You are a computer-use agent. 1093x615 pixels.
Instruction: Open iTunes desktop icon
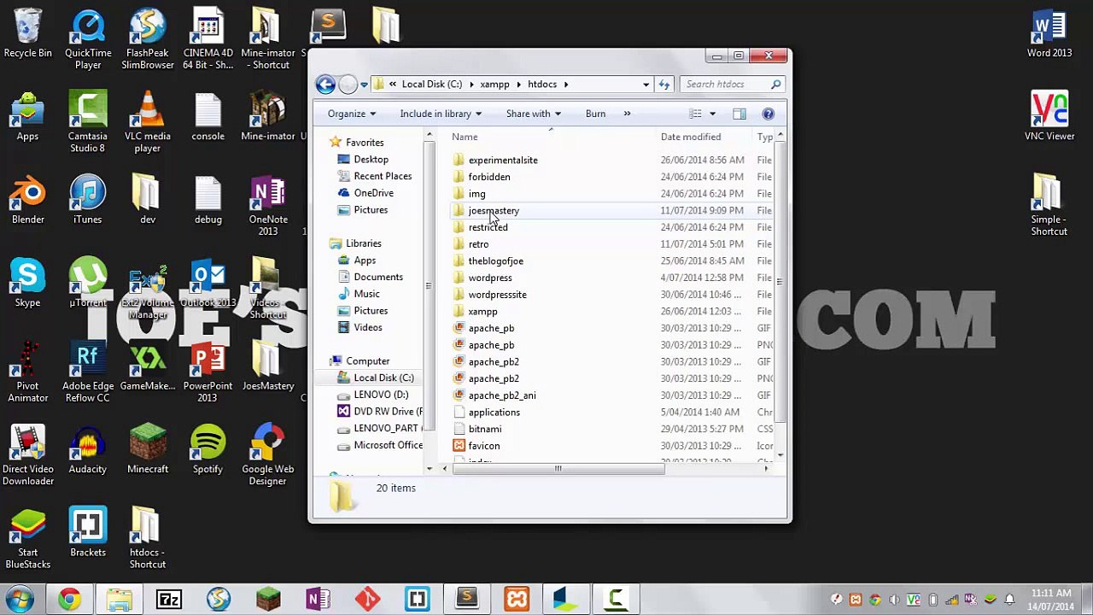coord(88,201)
